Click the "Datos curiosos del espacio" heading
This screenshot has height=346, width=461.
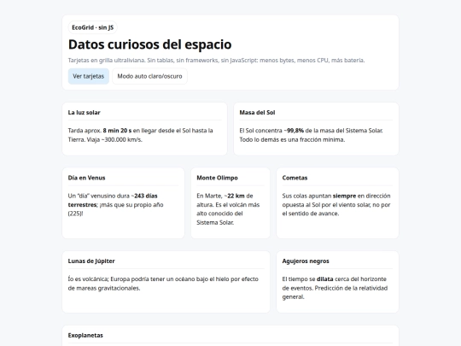pos(149,44)
